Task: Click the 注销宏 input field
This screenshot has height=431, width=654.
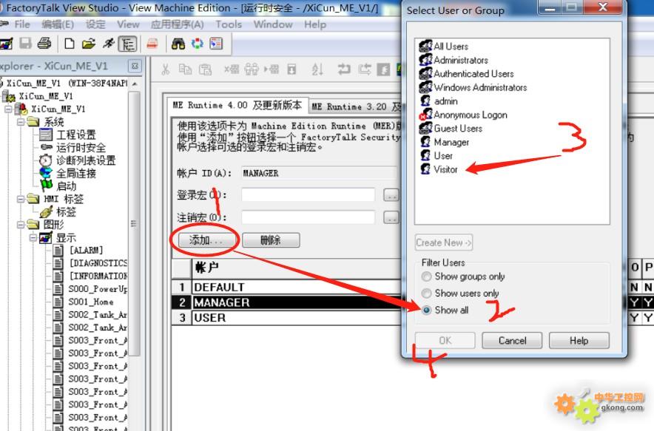Action: click(308, 217)
